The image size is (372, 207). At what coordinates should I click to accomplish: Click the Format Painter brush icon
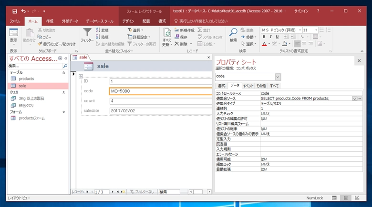coord(40,44)
